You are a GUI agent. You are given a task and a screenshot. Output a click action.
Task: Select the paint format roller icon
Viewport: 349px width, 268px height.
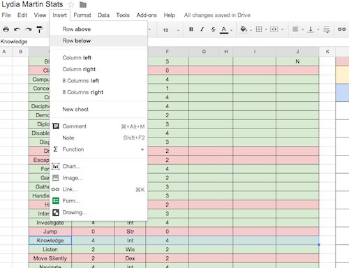point(40,29)
